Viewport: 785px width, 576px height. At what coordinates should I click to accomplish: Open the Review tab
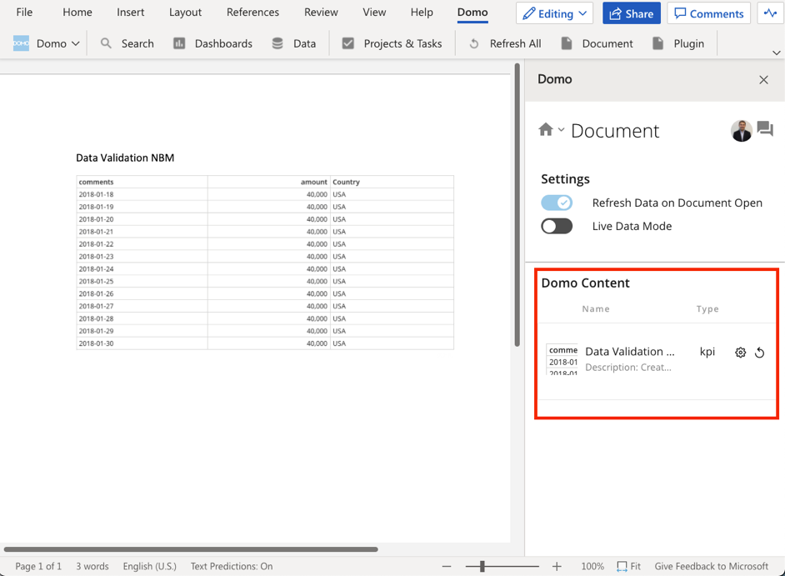(321, 13)
